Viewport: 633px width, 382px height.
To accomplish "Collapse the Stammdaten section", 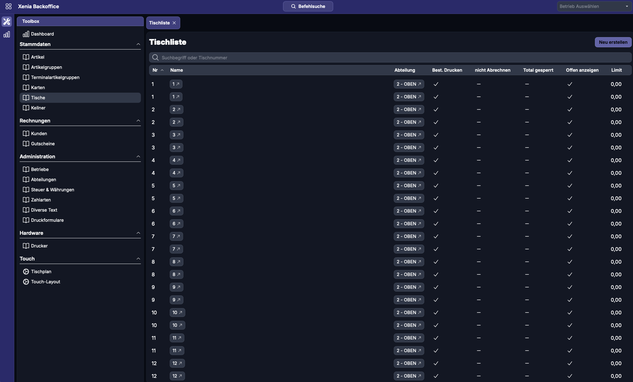I will pyautogui.click(x=138, y=44).
